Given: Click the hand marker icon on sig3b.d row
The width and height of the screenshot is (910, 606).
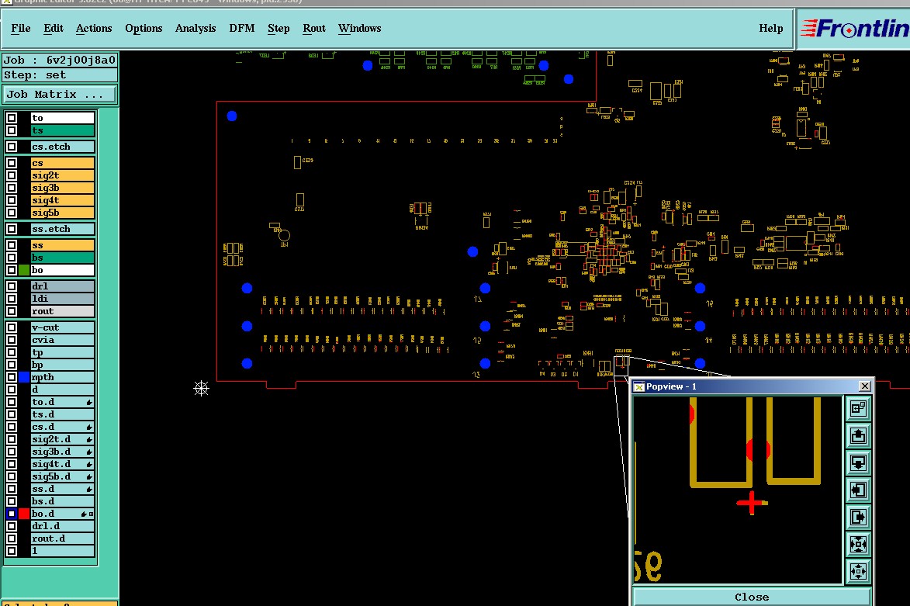Looking at the screenshot, I should [x=89, y=452].
